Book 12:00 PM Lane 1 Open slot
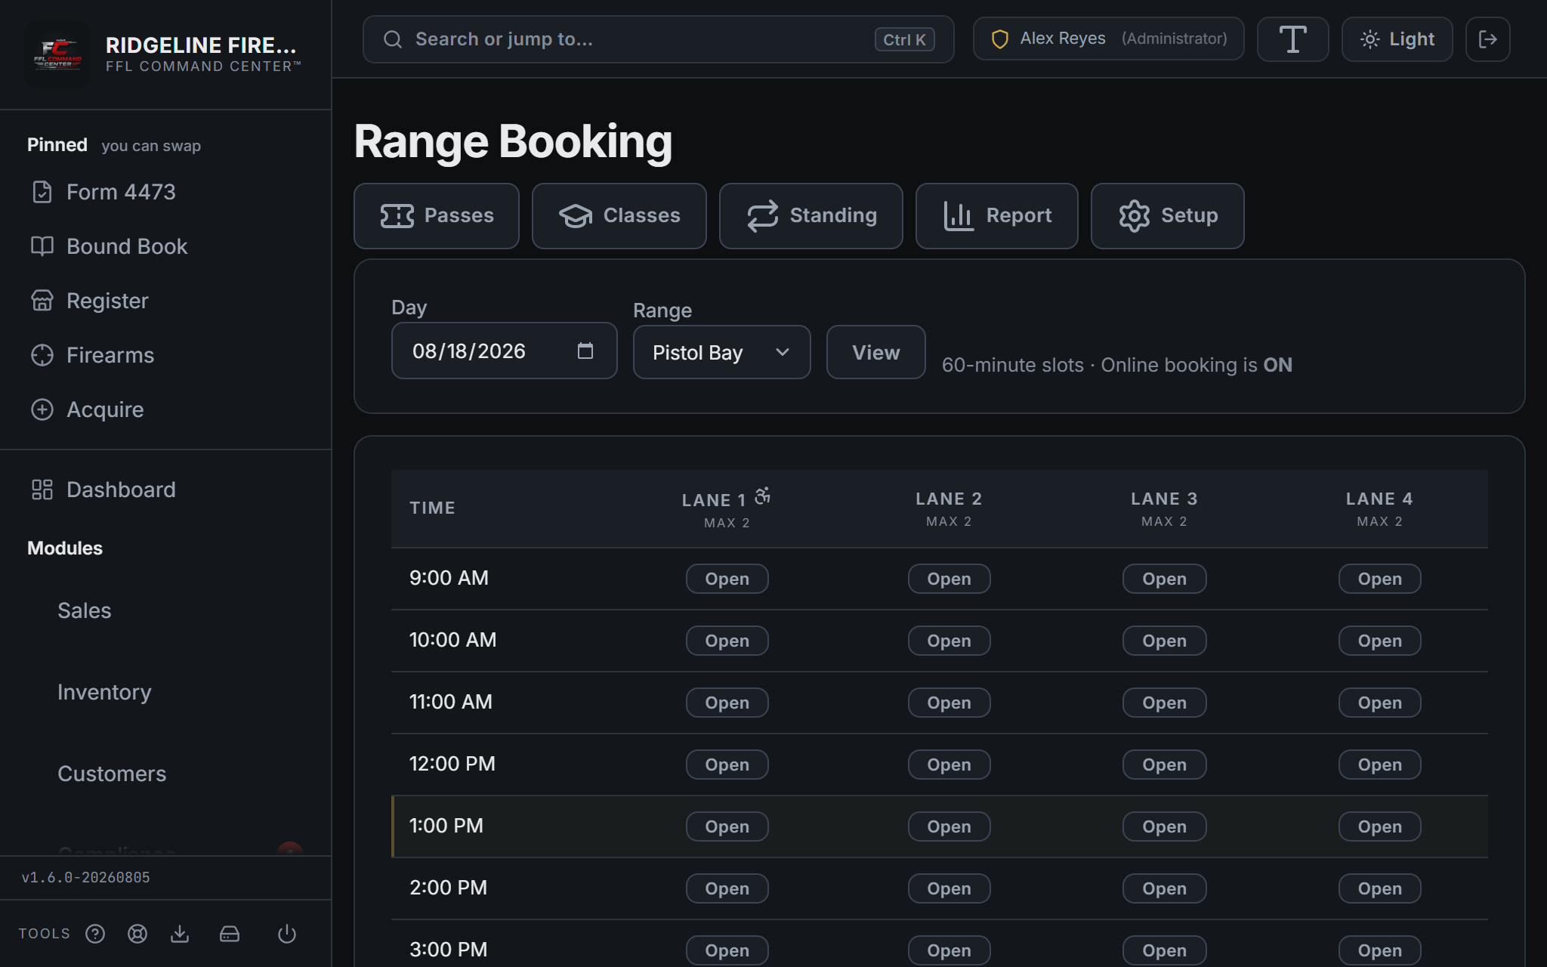 pyautogui.click(x=727, y=765)
